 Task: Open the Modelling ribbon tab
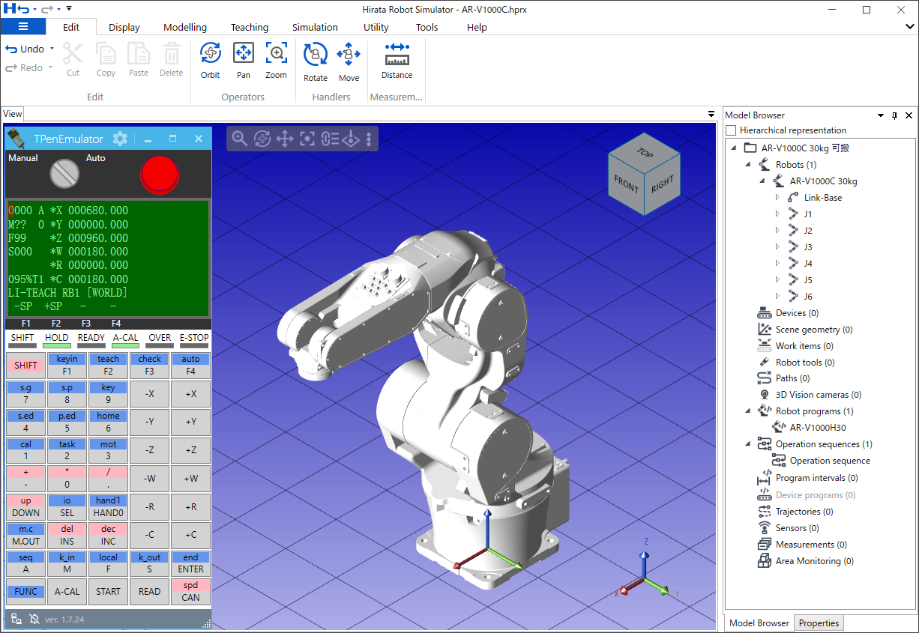185,27
